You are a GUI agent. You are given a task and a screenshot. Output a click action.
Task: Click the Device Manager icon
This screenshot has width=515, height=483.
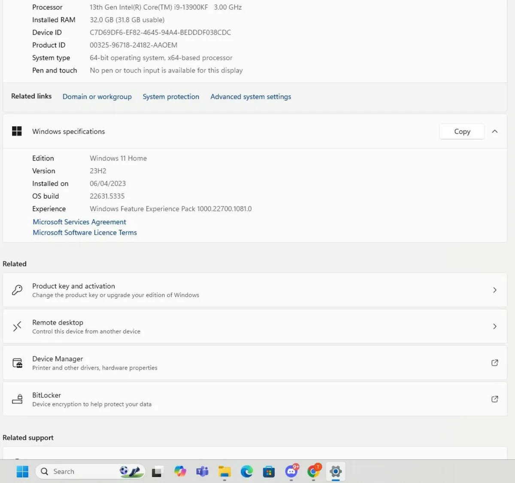(x=17, y=363)
